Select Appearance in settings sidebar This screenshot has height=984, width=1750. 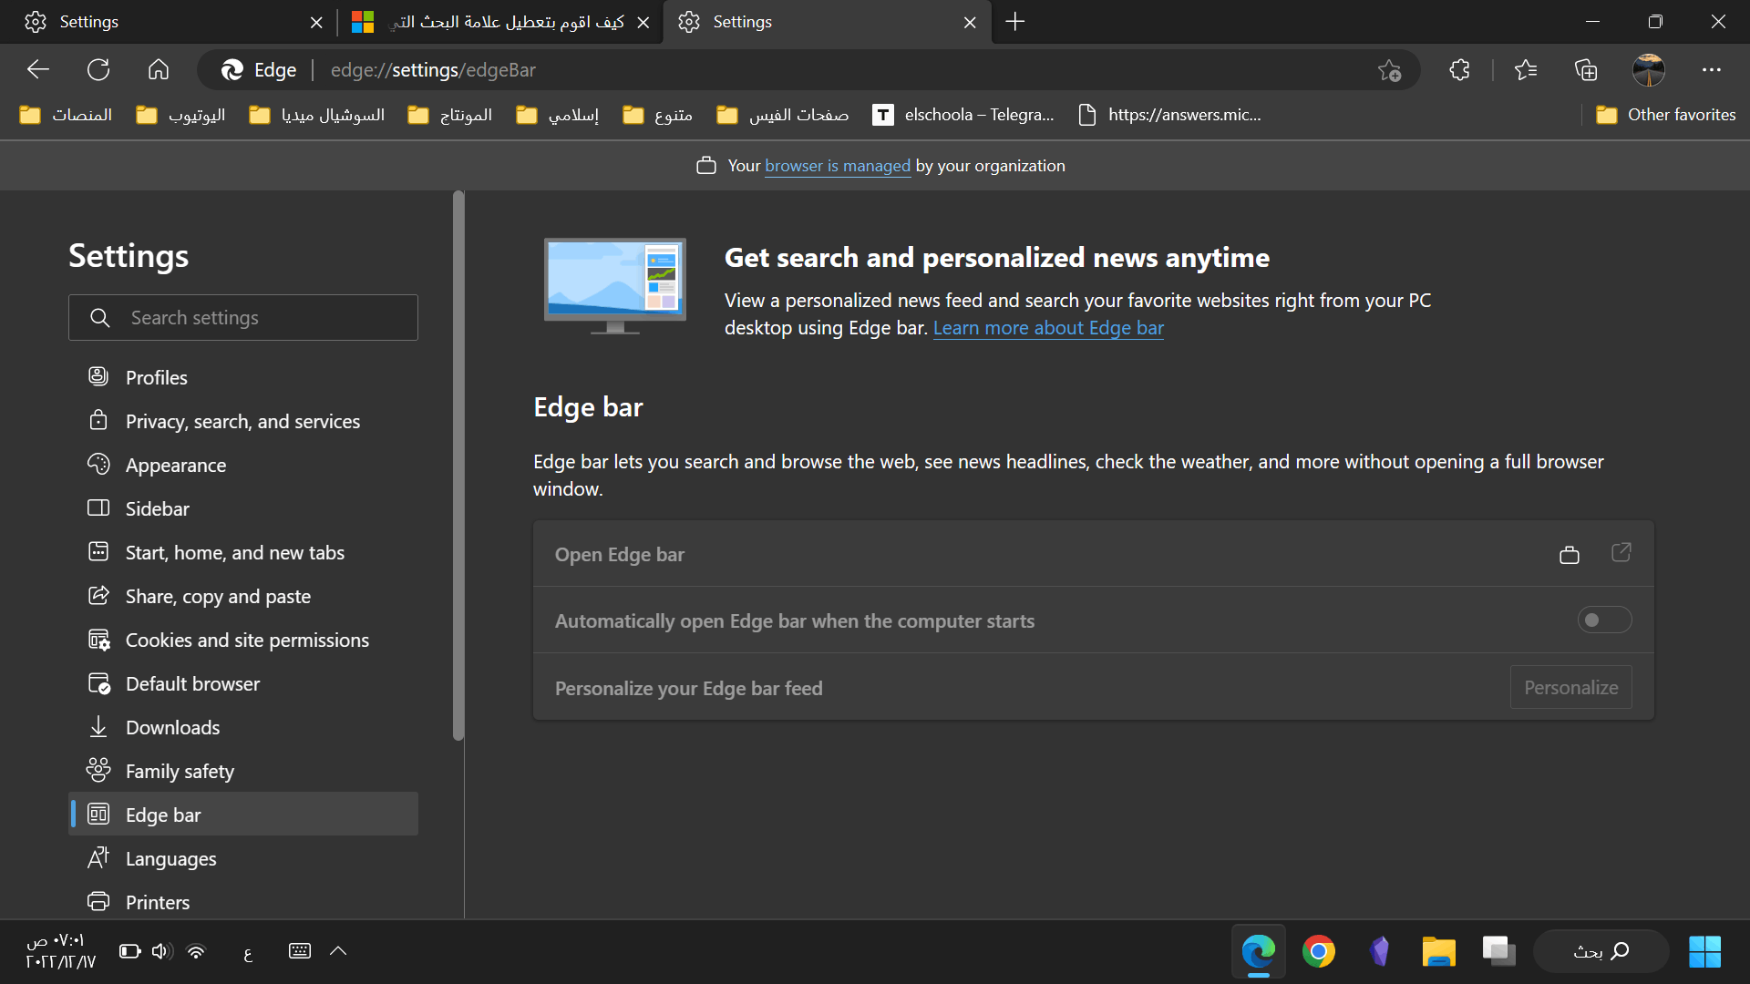pyautogui.click(x=176, y=466)
